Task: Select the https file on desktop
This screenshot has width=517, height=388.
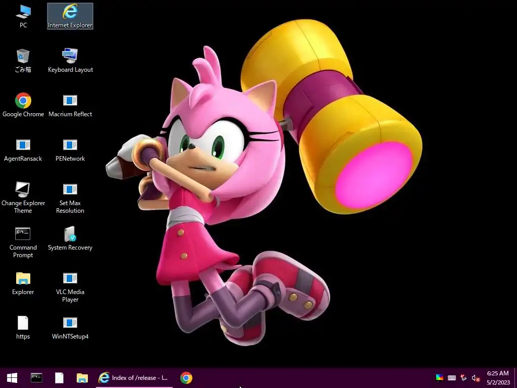Action: pyautogui.click(x=23, y=327)
